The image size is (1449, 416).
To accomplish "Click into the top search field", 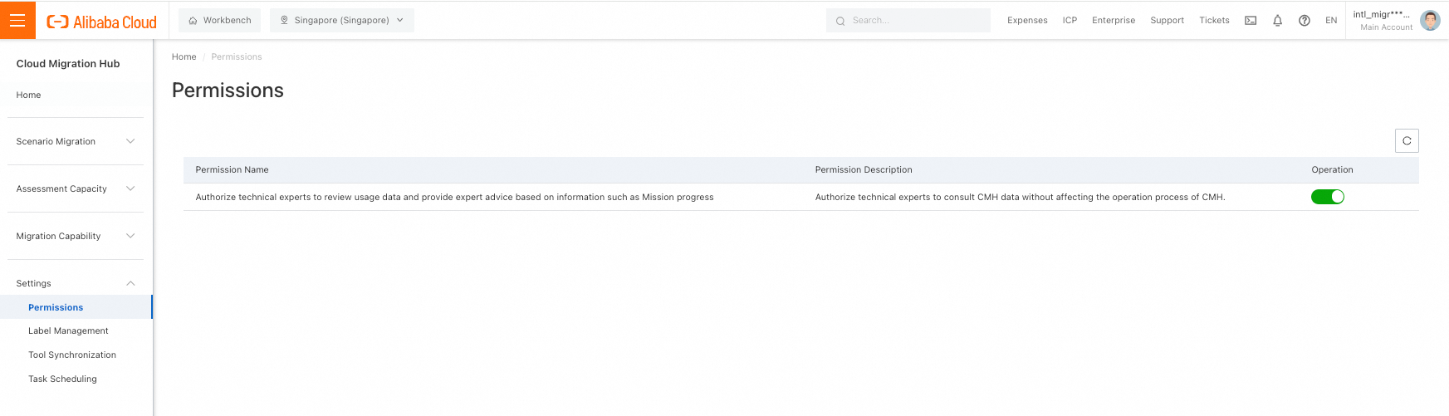I will (908, 20).
